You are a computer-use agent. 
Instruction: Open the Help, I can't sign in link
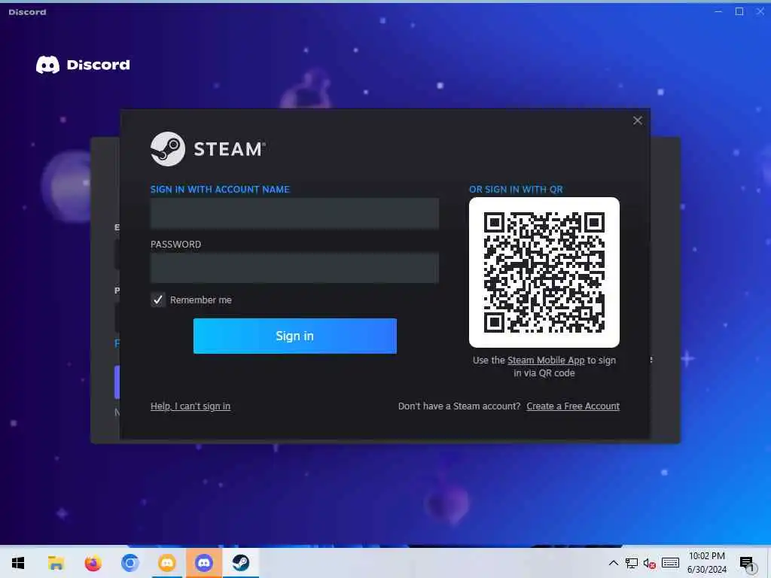190,406
